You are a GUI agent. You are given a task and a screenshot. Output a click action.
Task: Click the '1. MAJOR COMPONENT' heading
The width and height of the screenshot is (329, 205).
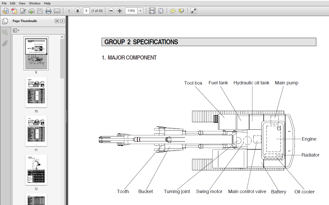pos(129,58)
